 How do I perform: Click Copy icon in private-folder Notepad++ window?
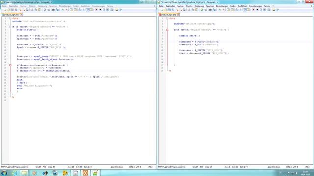pyautogui.click(x=36, y=10)
